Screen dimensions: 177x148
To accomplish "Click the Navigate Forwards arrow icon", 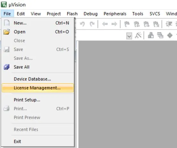I will pos(114,24).
